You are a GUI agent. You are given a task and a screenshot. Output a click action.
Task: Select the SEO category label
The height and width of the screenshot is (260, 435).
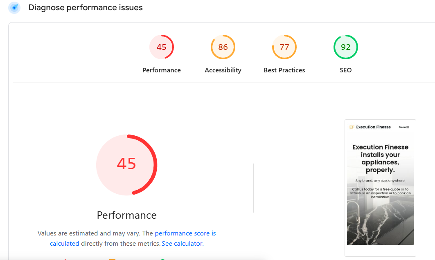point(345,70)
